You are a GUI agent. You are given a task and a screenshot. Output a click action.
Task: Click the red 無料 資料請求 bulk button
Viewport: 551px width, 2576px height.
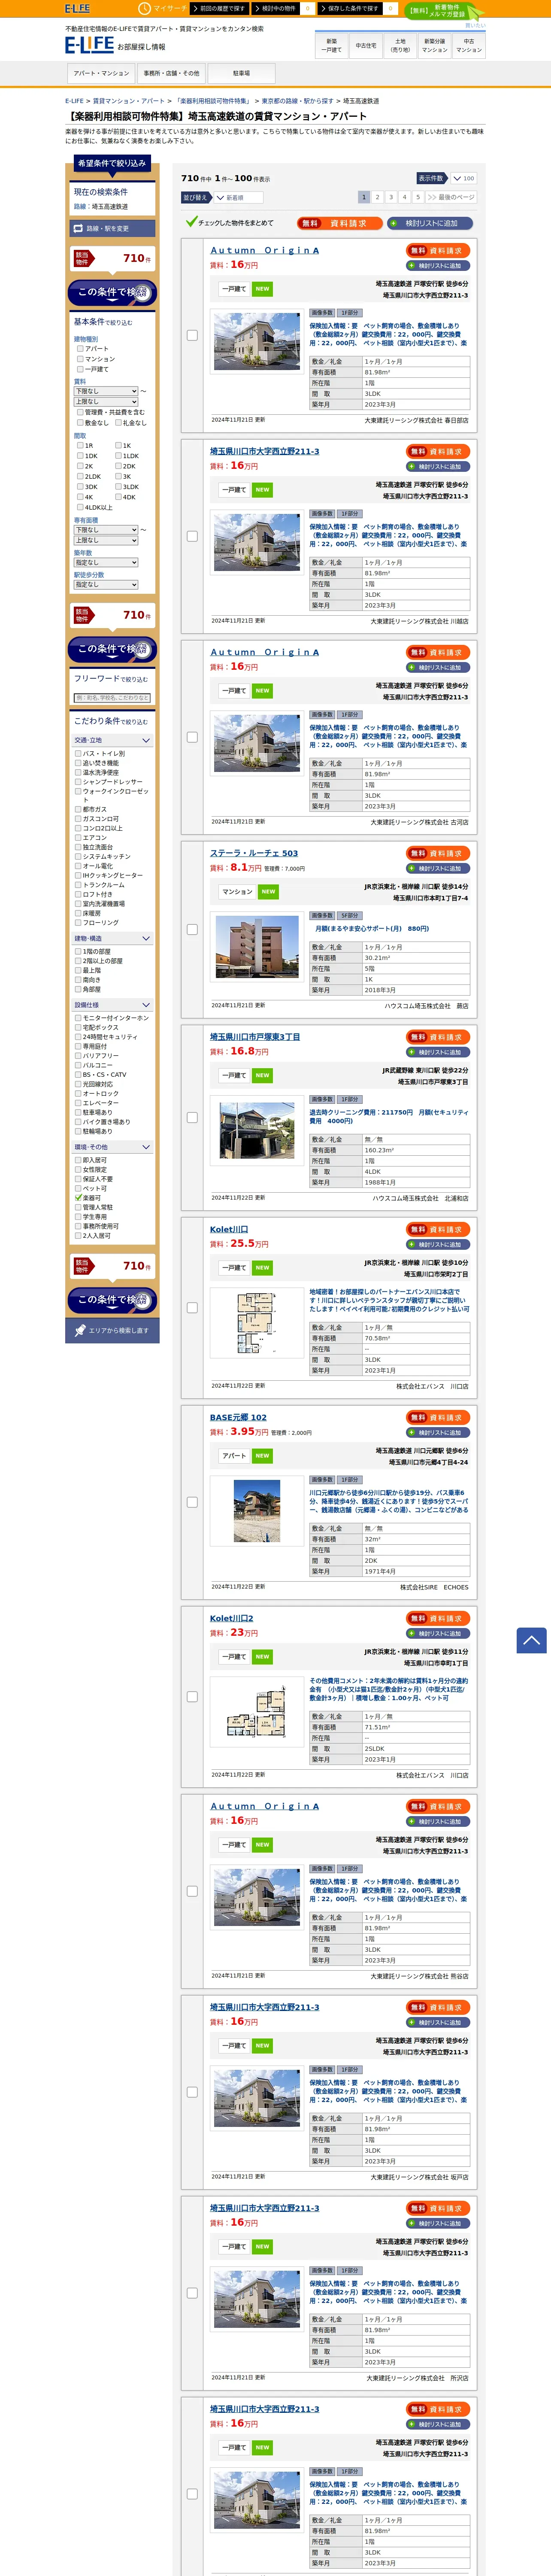[x=340, y=223]
